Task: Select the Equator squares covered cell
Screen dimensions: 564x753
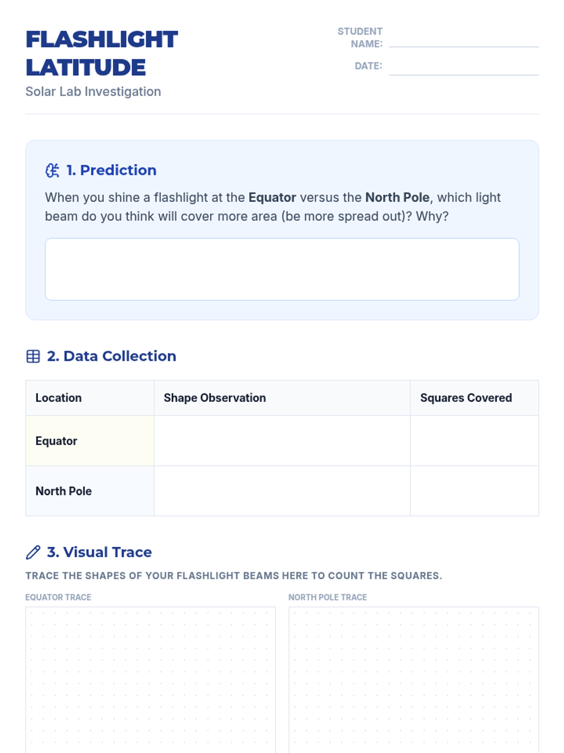Action: (x=475, y=441)
